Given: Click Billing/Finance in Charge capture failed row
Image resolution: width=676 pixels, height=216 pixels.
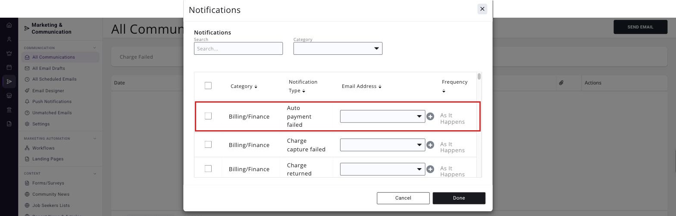Looking at the screenshot, I should pyautogui.click(x=249, y=145).
